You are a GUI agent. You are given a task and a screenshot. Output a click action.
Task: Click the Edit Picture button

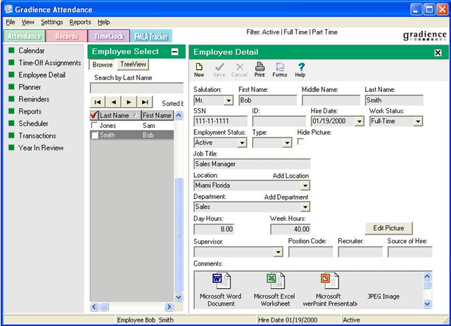click(388, 228)
